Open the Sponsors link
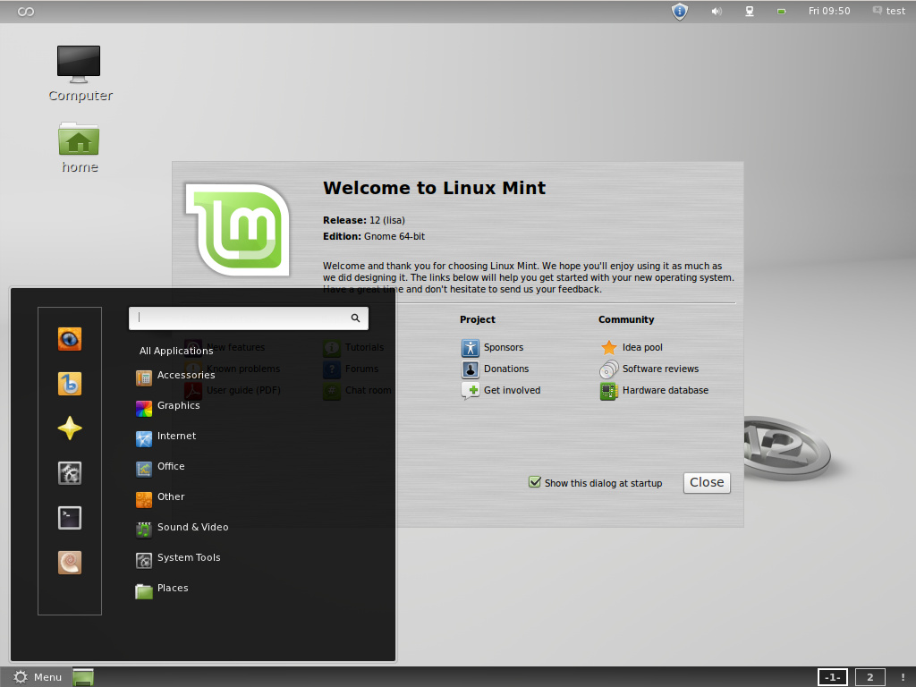This screenshot has width=916, height=687. click(504, 347)
